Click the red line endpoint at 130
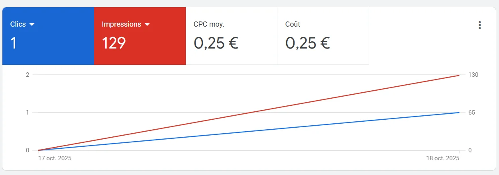Image resolution: width=499 pixels, height=175 pixels. pyautogui.click(x=459, y=75)
